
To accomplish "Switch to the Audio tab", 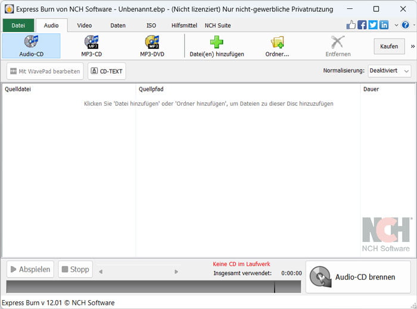I will pyautogui.click(x=51, y=26).
